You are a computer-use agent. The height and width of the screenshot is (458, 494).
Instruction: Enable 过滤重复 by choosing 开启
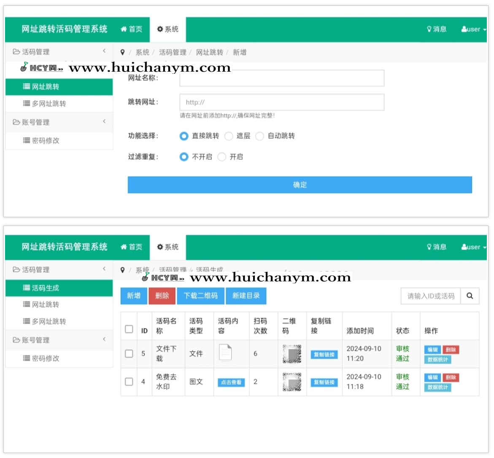click(x=222, y=157)
